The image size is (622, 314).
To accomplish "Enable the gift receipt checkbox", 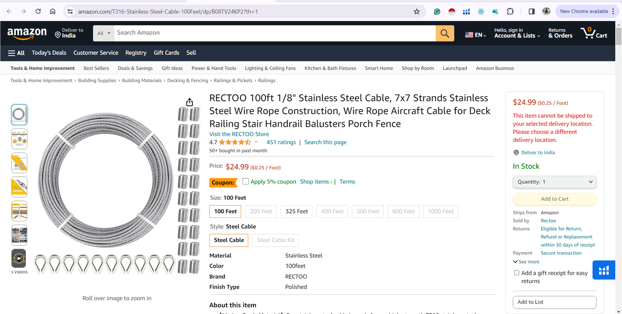I will click(x=516, y=273).
